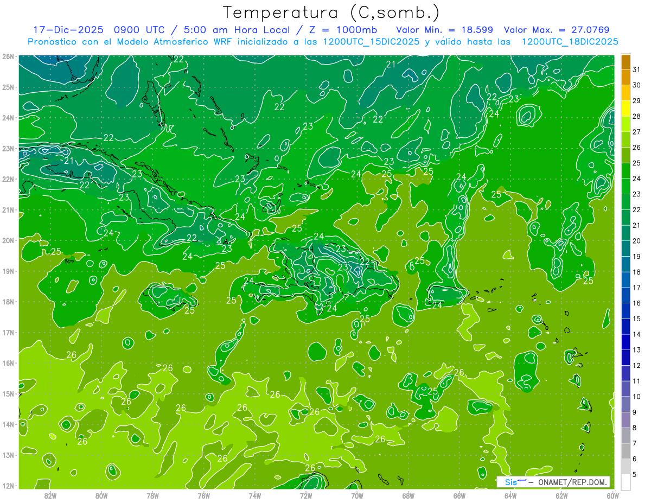Click the 78W longitude axis label
This screenshot has height=503, width=651.
[152, 495]
